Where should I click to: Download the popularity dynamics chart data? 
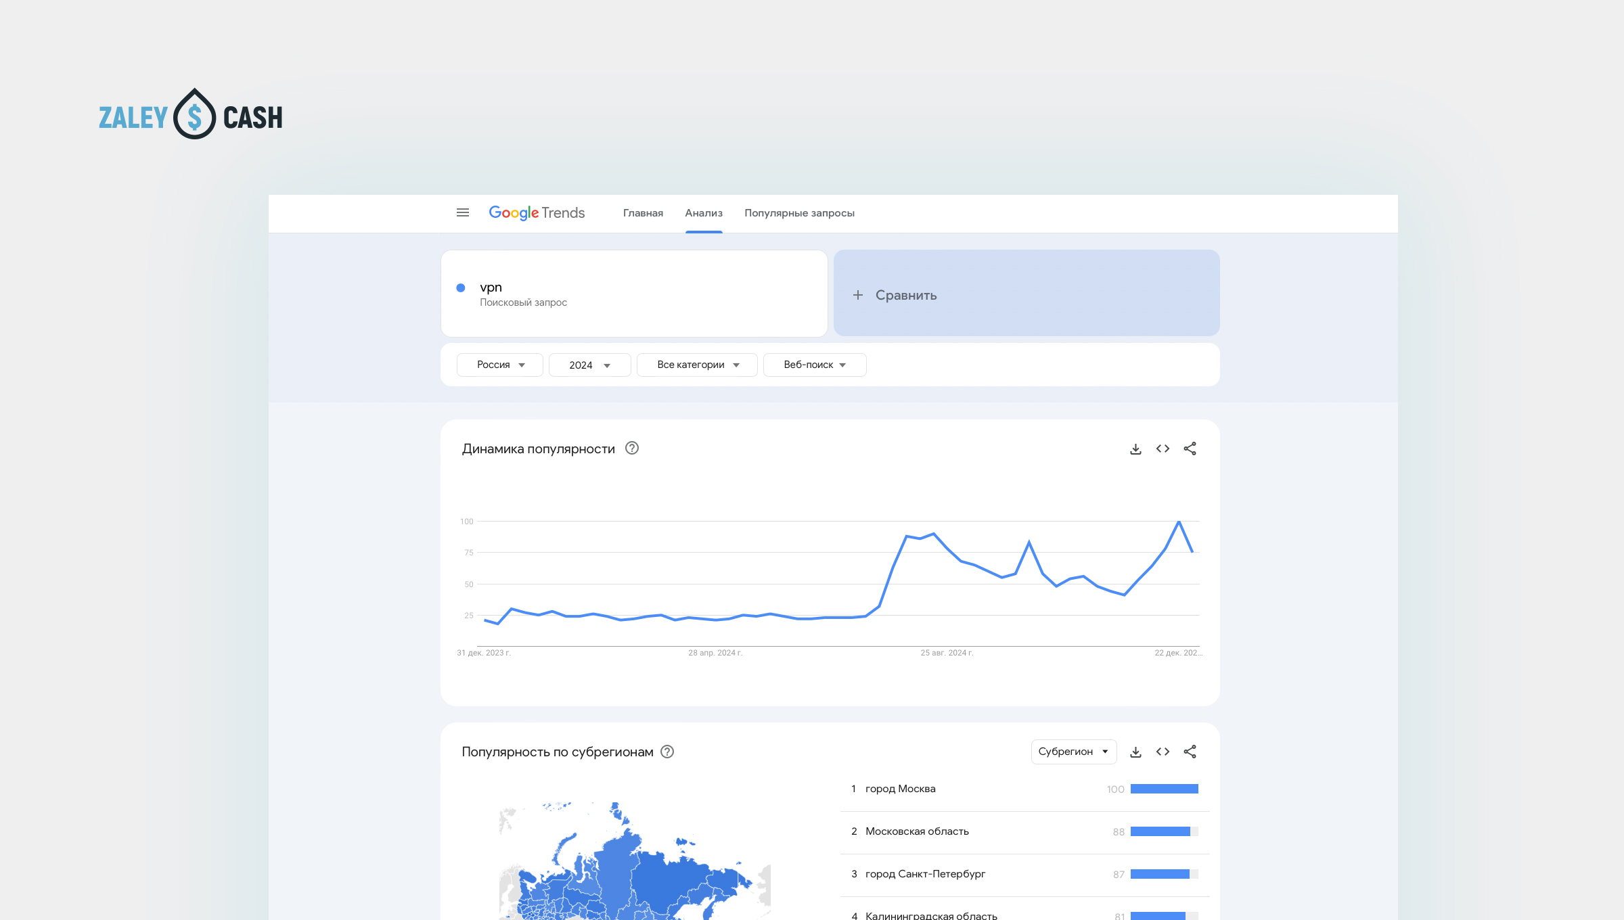click(1135, 449)
